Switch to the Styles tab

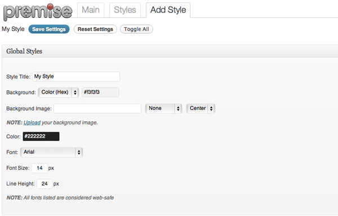(125, 10)
